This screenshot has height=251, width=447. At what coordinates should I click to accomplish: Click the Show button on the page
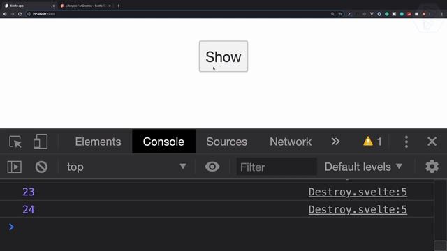click(x=223, y=56)
